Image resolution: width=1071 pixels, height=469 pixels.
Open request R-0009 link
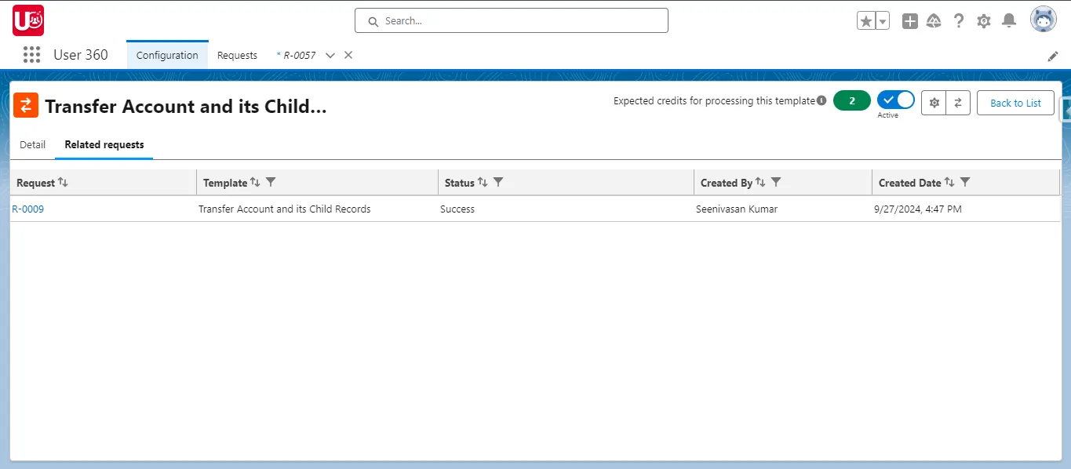click(28, 209)
